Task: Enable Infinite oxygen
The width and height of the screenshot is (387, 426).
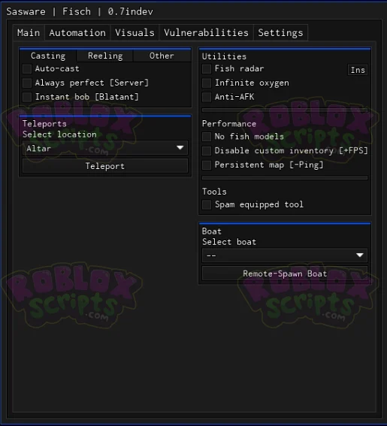Action: point(207,83)
